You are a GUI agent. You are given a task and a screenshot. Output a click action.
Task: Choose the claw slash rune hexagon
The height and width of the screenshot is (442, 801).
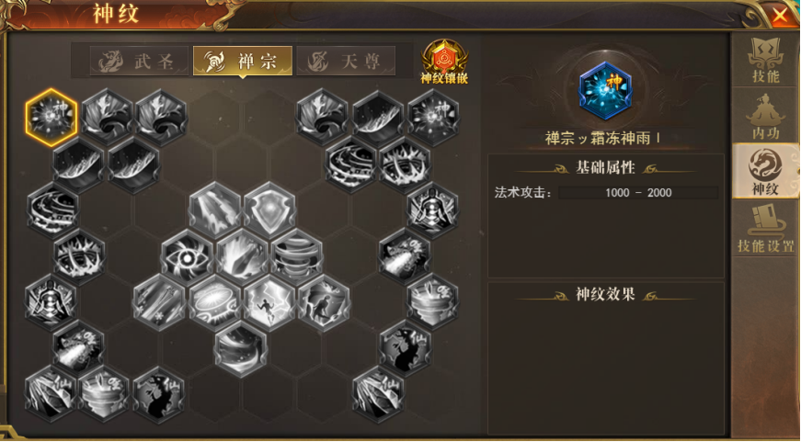point(242,257)
